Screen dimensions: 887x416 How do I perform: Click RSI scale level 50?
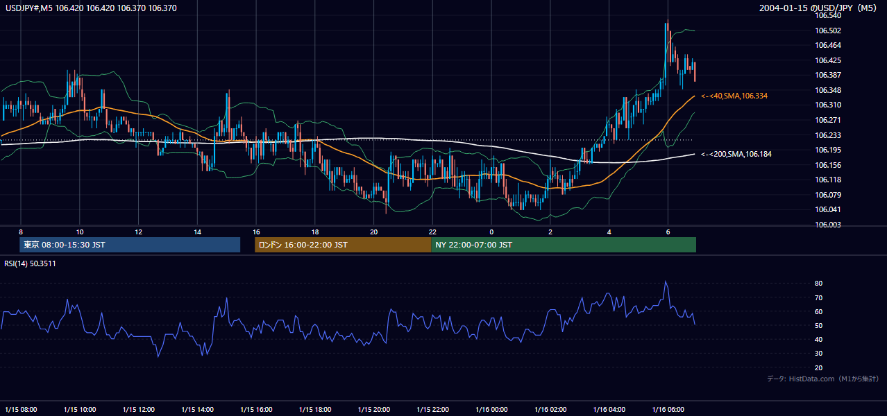click(818, 325)
